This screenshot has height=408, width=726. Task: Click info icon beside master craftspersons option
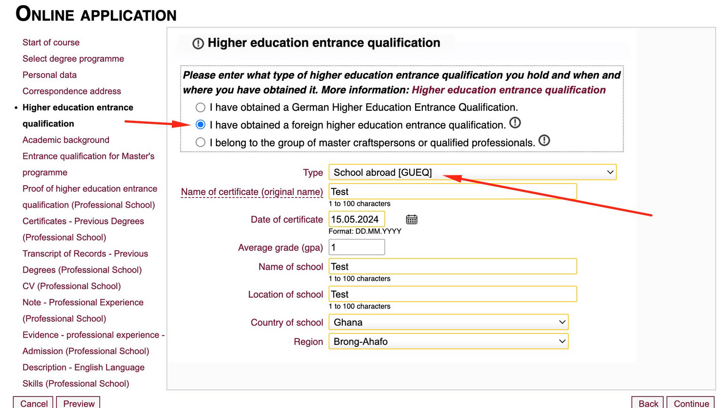click(544, 141)
